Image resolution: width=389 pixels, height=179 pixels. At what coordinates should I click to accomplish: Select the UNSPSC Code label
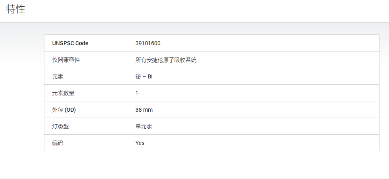point(70,43)
